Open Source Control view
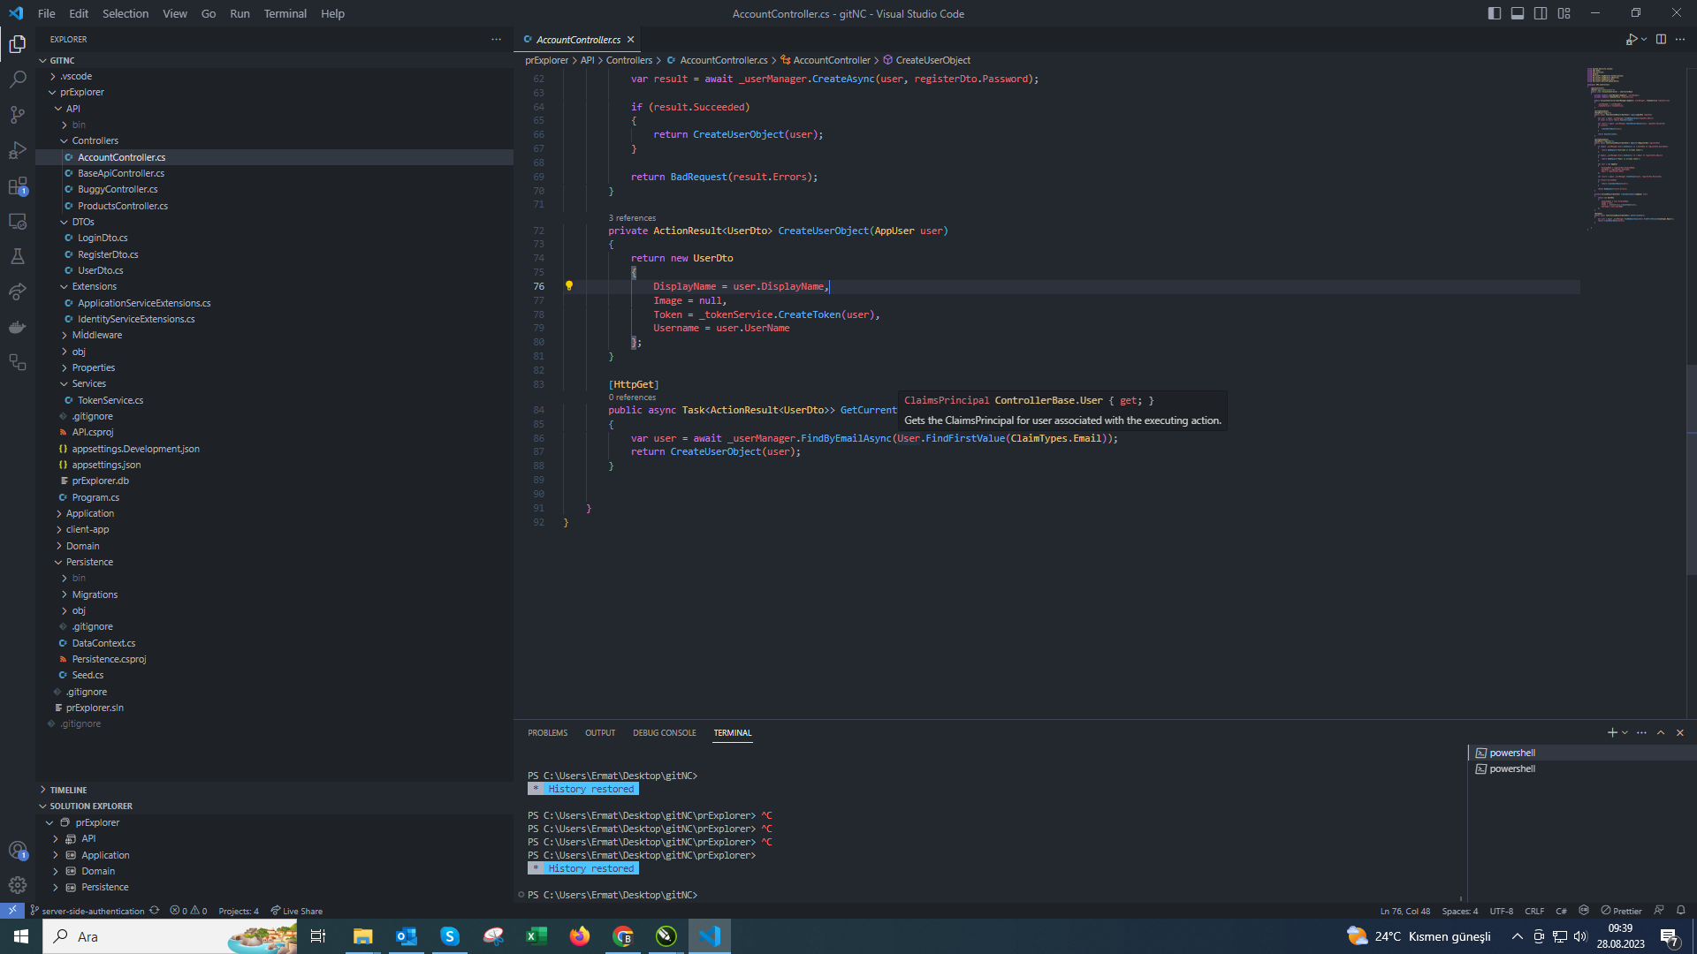The height and width of the screenshot is (954, 1697). click(18, 115)
